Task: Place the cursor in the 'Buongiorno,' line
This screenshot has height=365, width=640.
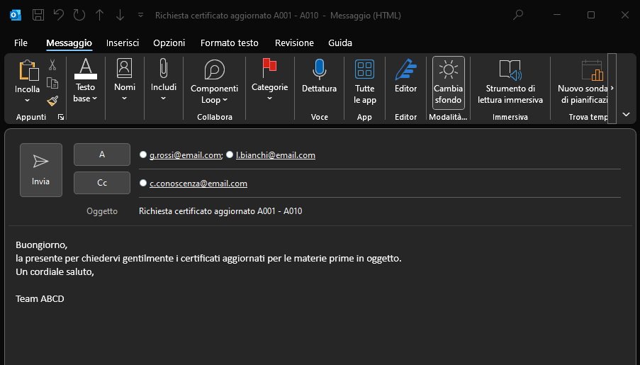Action: [x=41, y=245]
